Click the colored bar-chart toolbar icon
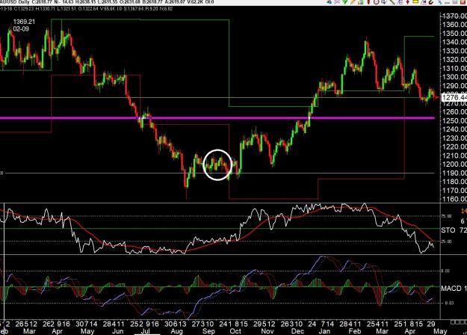The width and height of the screenshot is (467, 335). pyautogui.click(x=360, y=1)
